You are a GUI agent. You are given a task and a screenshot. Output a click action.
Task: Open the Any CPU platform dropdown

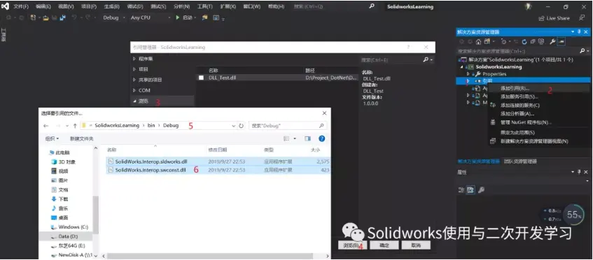point(150,17)
